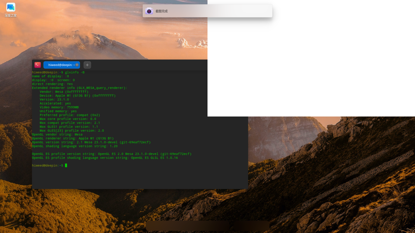Click the 'Vendor: Mesa (0xffffffff)' line
The image size is (415, 233).
coord(64,92)
